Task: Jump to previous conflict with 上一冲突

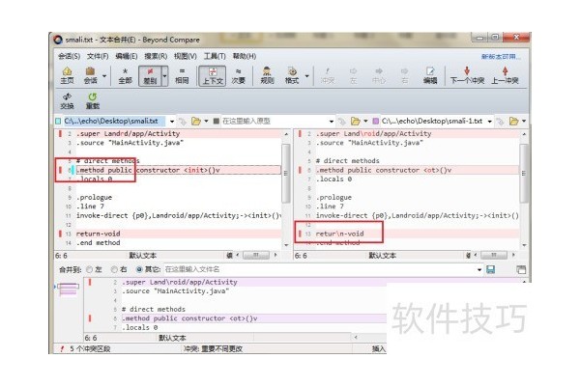Action: tap(505, 75)
